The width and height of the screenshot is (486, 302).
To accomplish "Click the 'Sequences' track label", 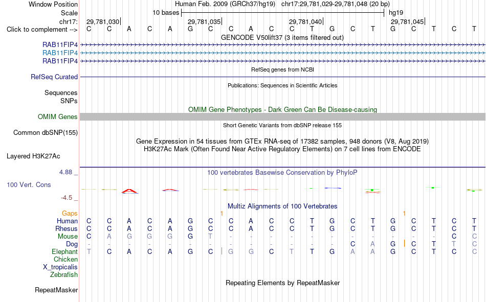I will pyautogui.click(x=61, y=92).
